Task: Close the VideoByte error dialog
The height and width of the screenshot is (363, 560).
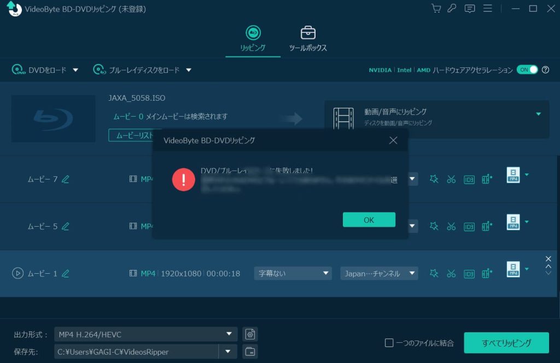Action: coord(393,140)
